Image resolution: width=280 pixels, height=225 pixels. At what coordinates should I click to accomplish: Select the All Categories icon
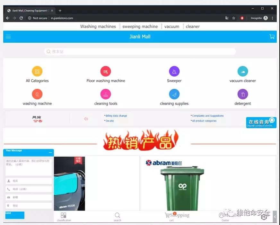tap(37, 71)
